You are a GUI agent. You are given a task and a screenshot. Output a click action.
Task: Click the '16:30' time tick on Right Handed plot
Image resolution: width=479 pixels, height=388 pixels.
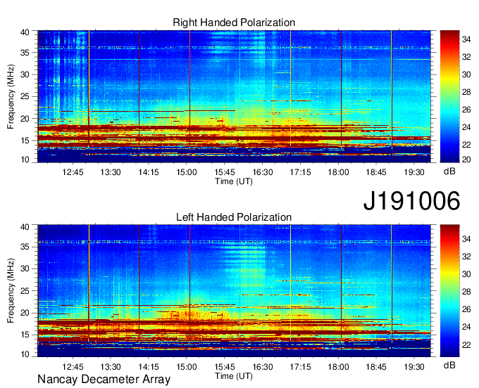263,172
